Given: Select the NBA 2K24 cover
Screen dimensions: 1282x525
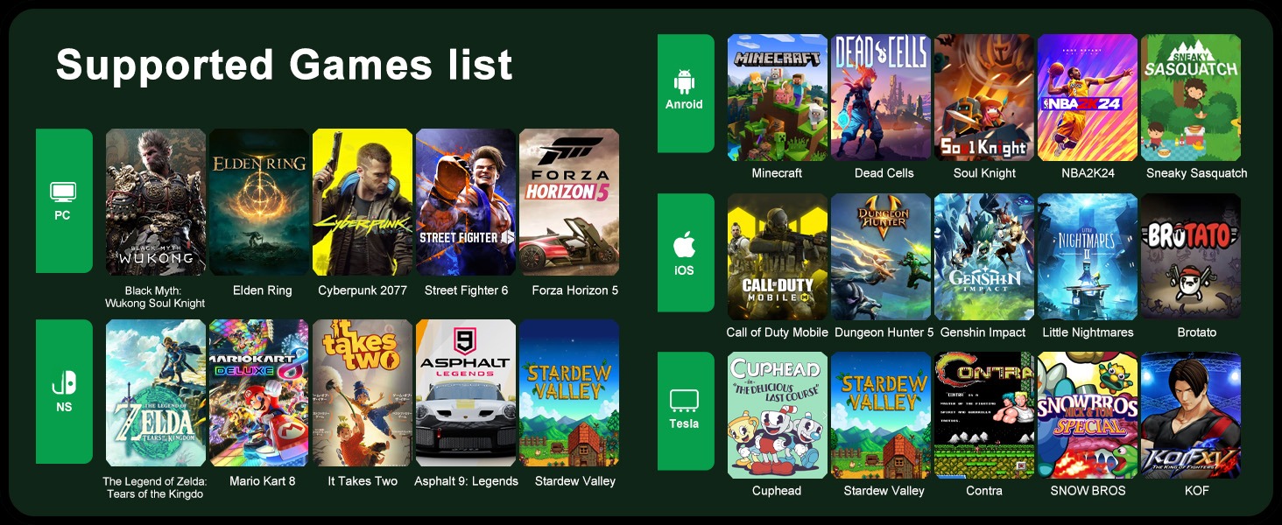Looking at the screenshot, I should pos(1088,97).
